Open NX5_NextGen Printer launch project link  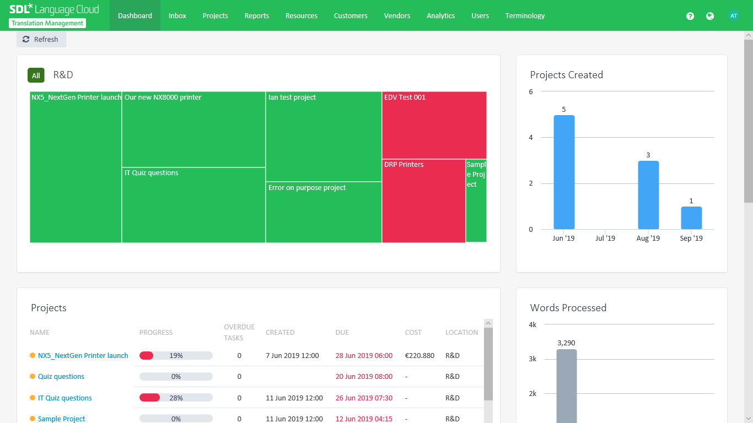click(x=83, y=356)
